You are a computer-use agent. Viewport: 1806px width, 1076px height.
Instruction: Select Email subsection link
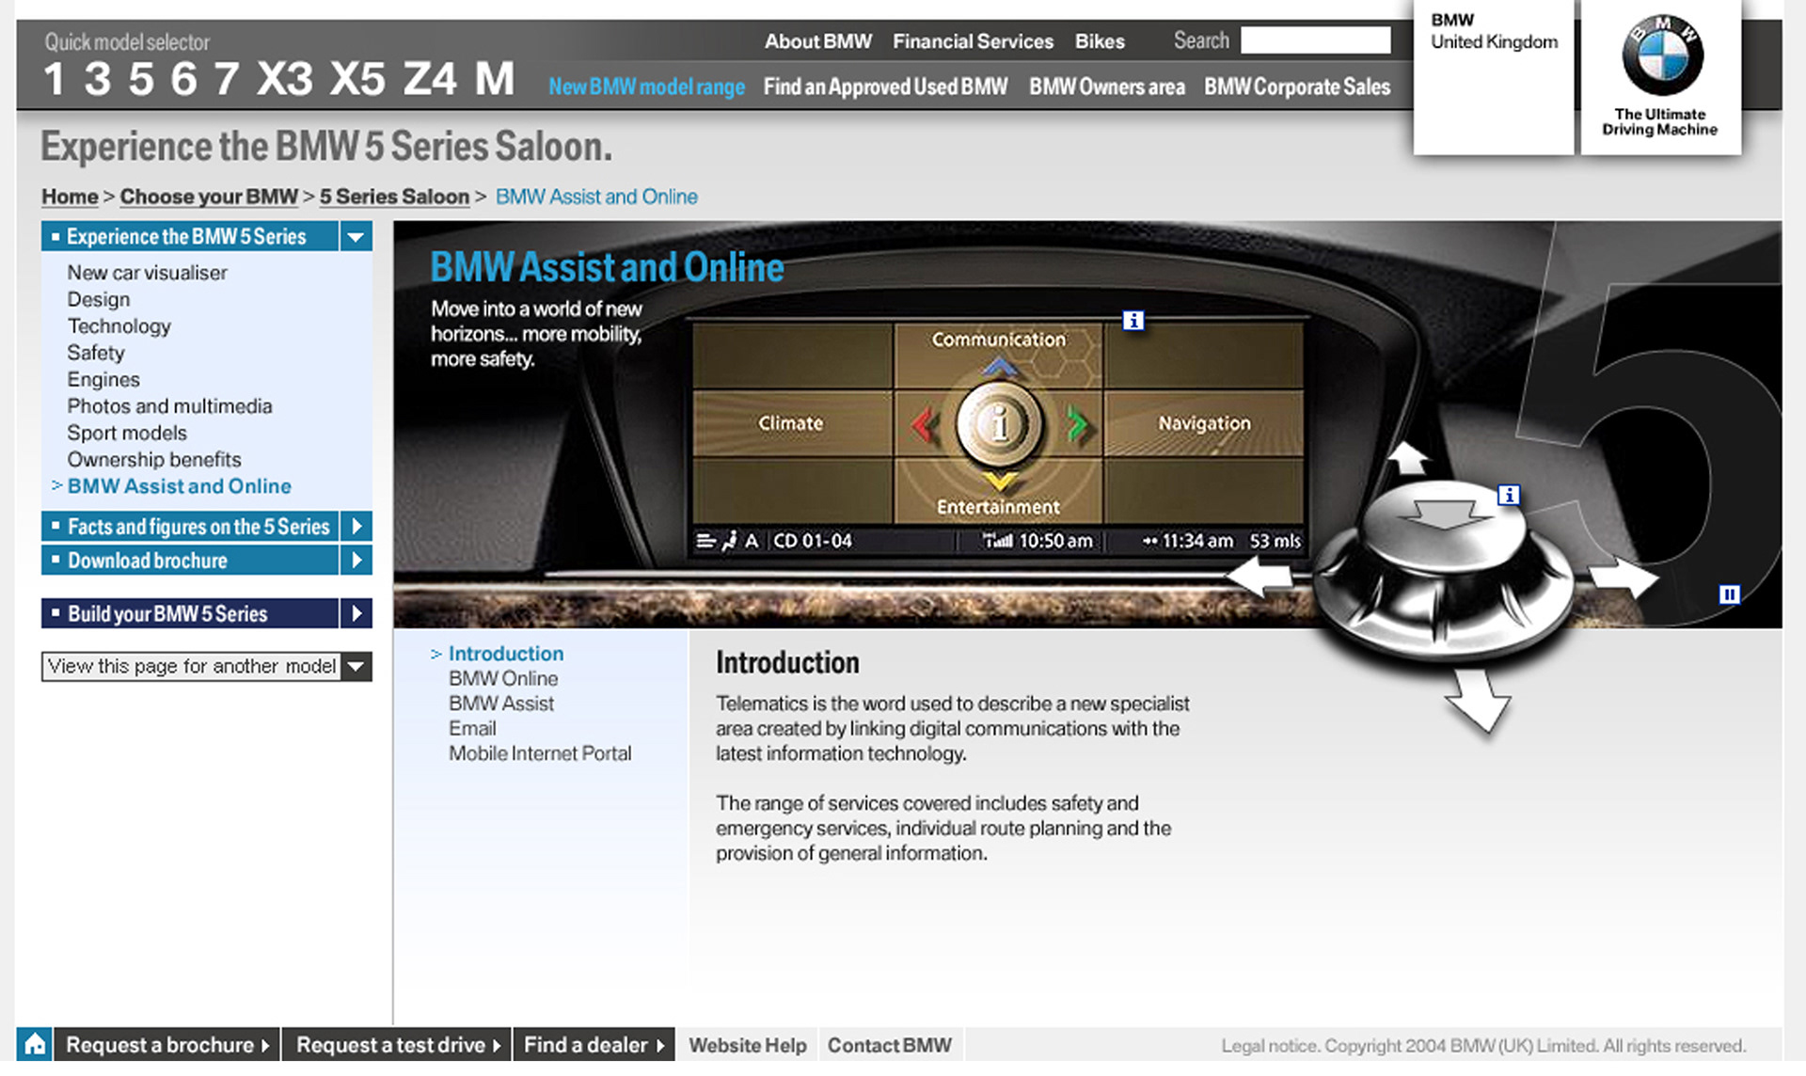tap(472, 728)
